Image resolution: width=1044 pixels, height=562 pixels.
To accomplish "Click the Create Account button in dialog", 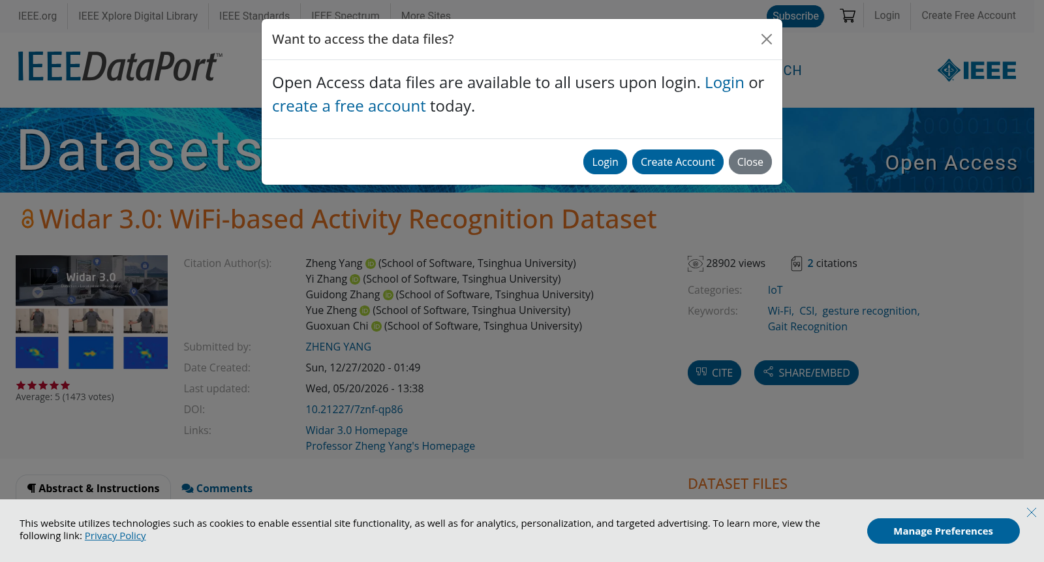I will coord(677,162).
